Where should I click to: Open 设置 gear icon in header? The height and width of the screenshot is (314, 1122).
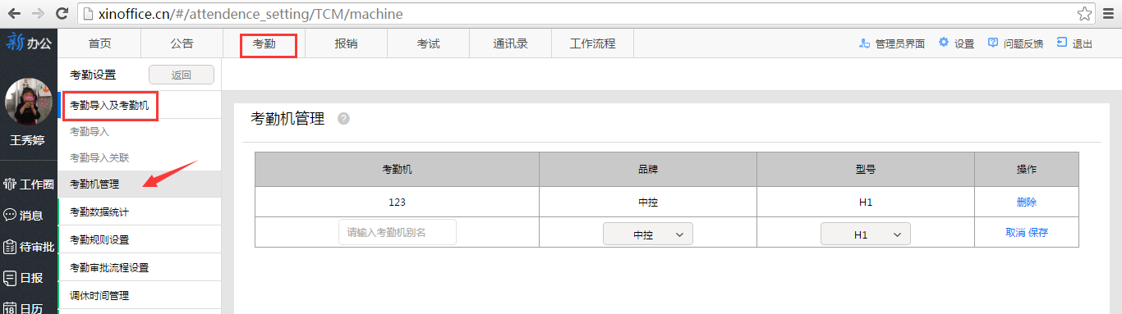[943, 43]
